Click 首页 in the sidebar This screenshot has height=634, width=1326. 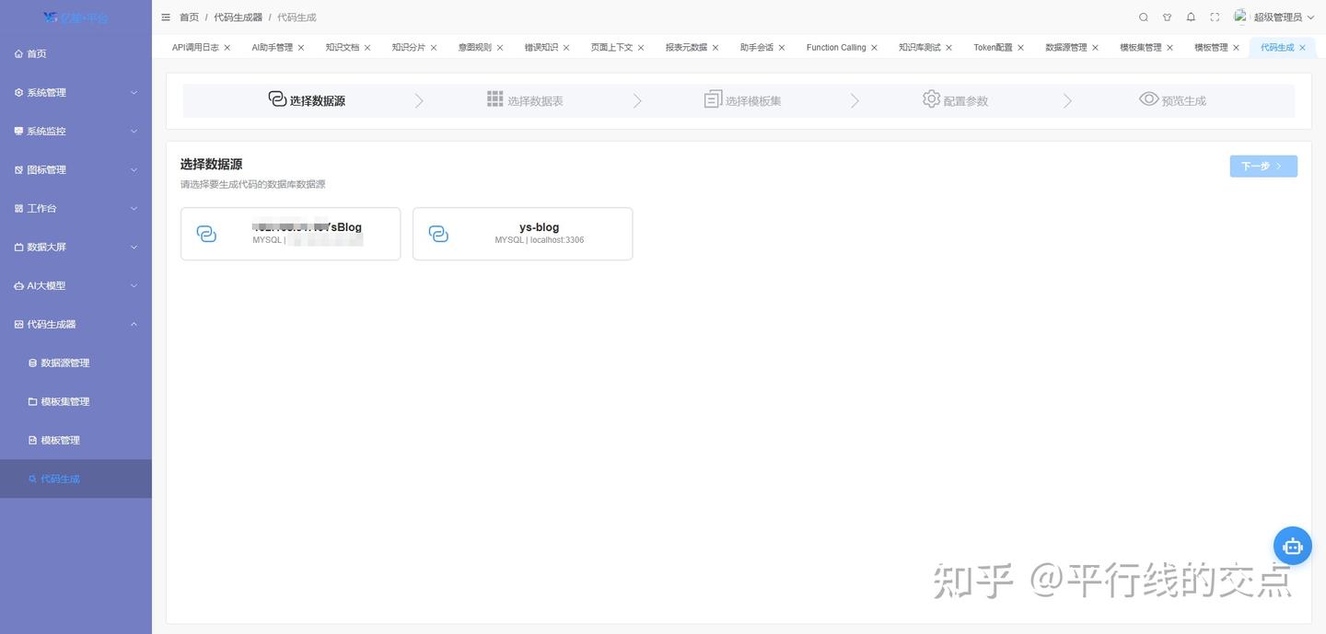[76, 53]
